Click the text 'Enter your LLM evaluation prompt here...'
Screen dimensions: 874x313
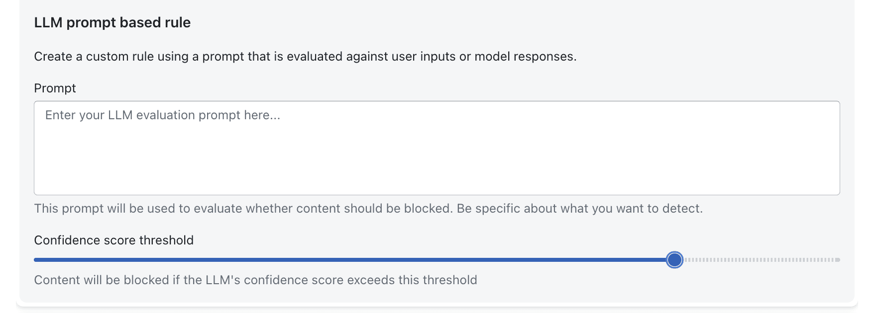tap(163, 115)
